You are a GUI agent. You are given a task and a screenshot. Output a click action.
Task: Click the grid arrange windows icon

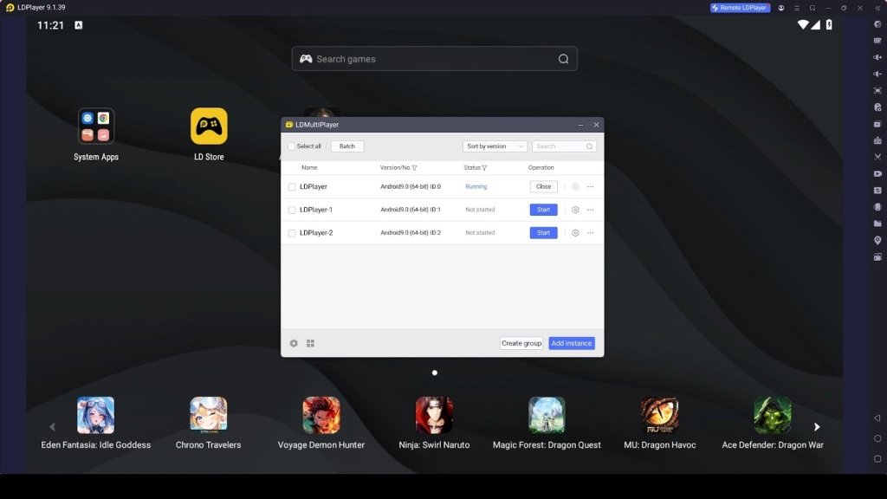click(x=311, y=343)
